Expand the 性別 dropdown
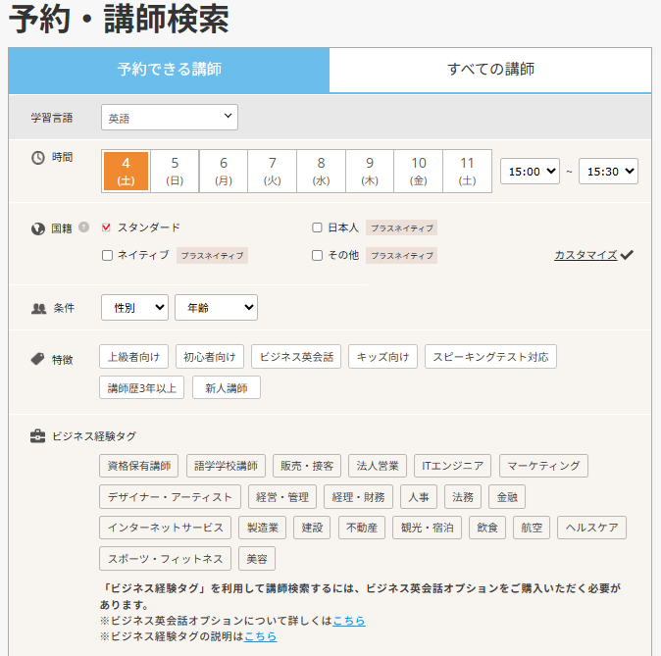661x656 pixels. click(x=134, y=308)
